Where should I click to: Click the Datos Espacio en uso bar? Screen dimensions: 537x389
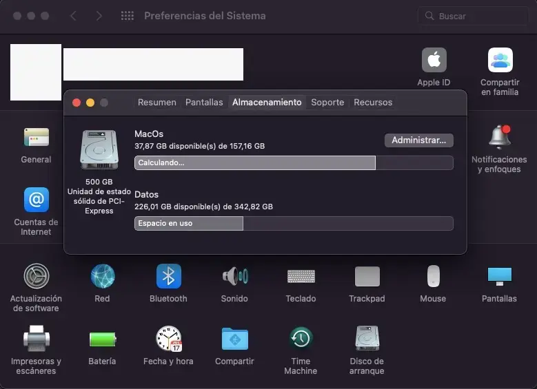[294, 223]
